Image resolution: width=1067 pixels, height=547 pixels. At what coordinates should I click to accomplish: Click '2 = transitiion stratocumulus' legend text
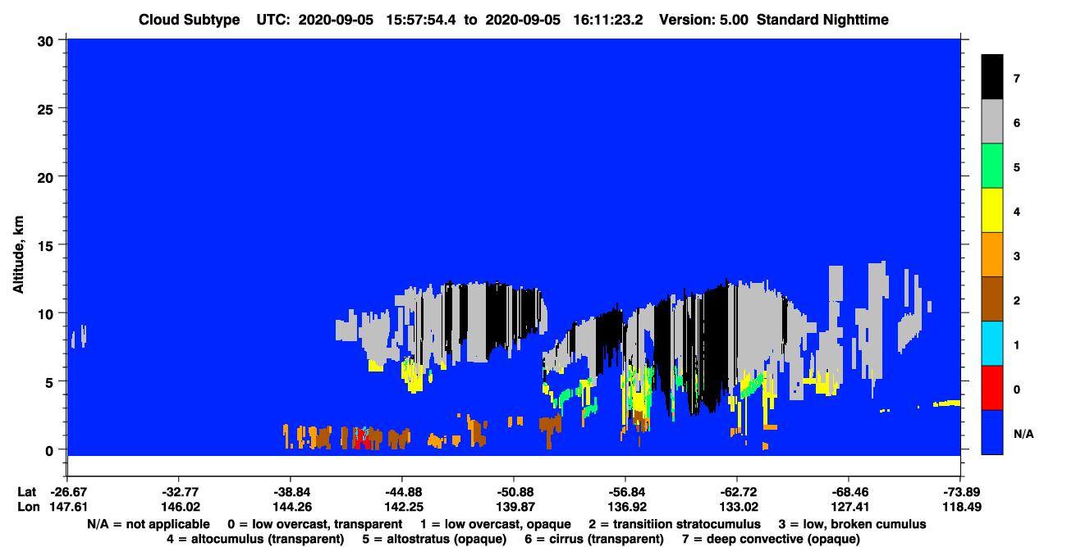coord(675,524)
